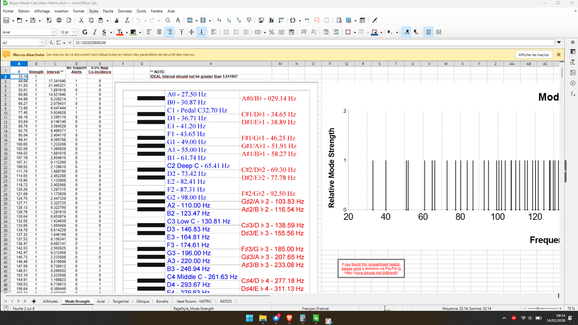Click the Afficher les macros button
Image resolution: width=578 pixels, height=325 pixels.
tap(534, 55)
